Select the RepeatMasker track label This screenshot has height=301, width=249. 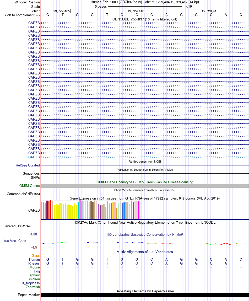[29, 295]
